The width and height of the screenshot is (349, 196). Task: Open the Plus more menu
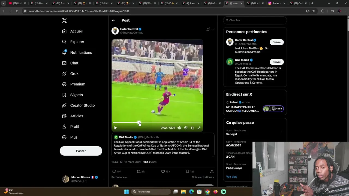(x=70, y=137)
